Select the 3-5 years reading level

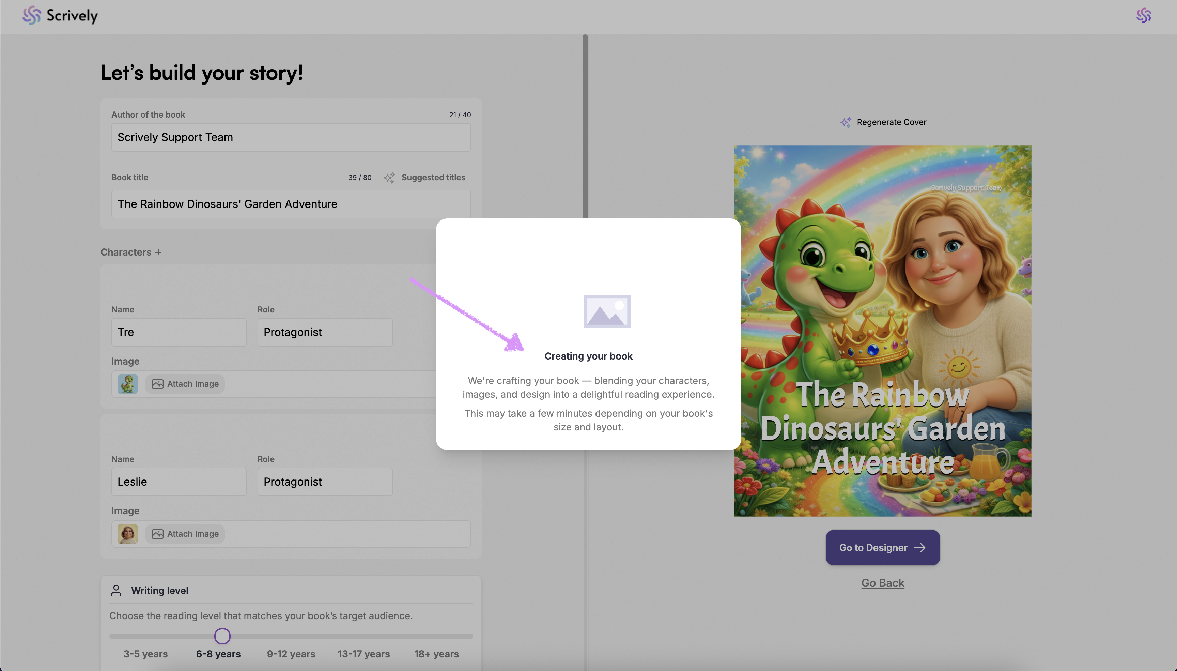[145, 654]
